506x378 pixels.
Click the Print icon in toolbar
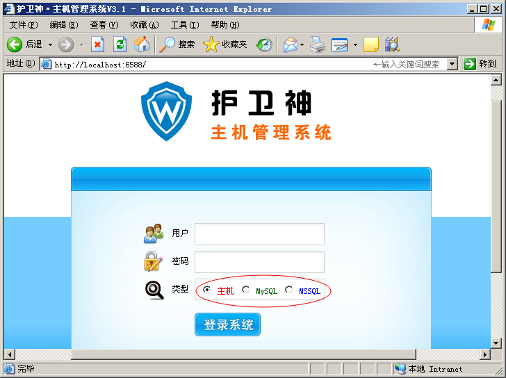pos(318,44)
